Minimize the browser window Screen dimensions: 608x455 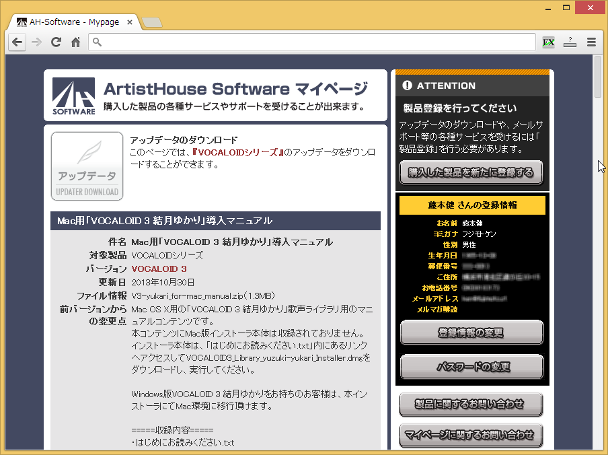pyautogui.click(x=548, y=8)
